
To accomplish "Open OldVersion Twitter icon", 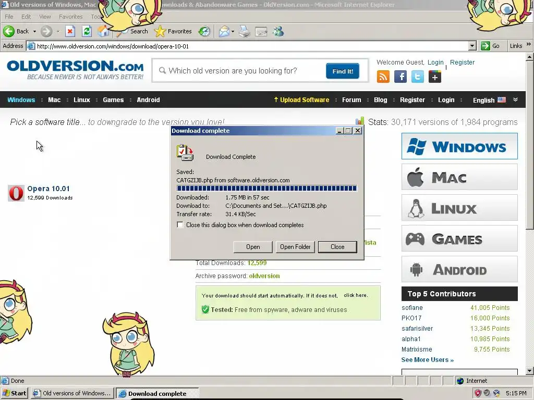I will pos(418,77).
